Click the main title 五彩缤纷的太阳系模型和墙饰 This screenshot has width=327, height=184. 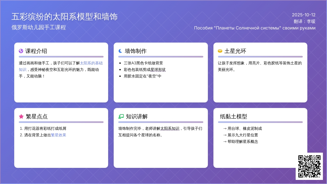65,17
